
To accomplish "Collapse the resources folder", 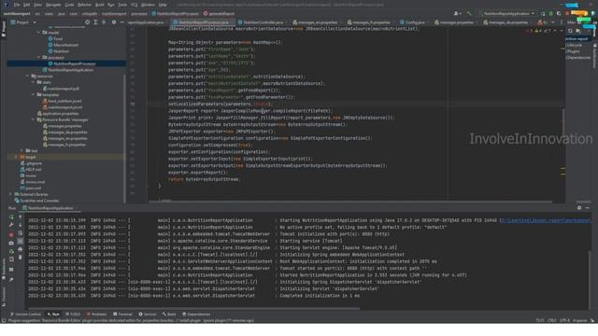I will (x=27, y=77).
